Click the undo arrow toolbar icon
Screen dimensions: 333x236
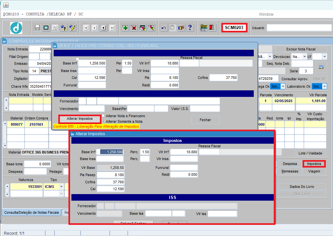click(163, 27)
